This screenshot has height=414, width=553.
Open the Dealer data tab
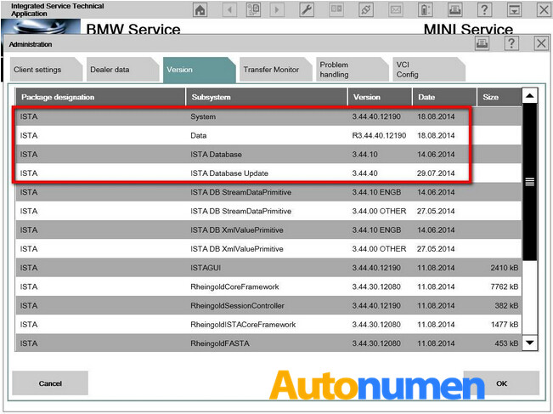[x=122, y=70]
